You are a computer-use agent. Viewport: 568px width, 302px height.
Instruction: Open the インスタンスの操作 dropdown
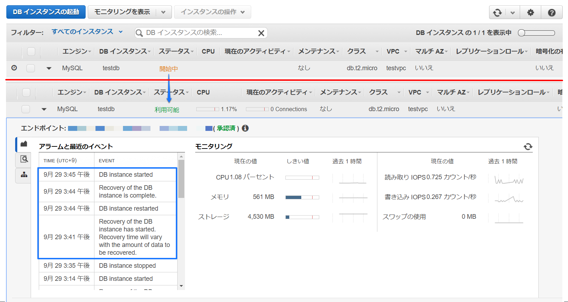(212, 12)
